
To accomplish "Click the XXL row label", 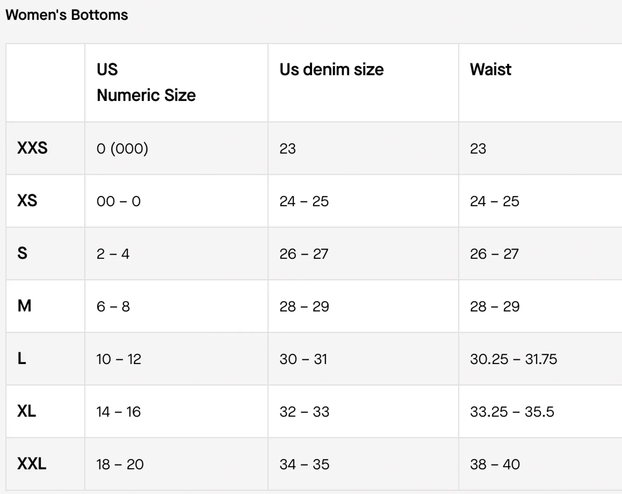I will 31,464.
